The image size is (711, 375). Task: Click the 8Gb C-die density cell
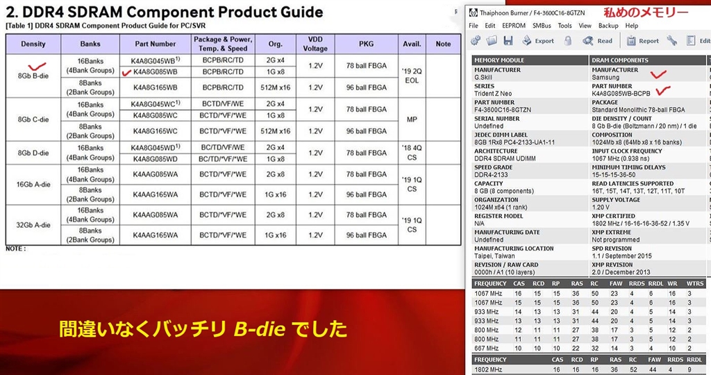[33, 119]
